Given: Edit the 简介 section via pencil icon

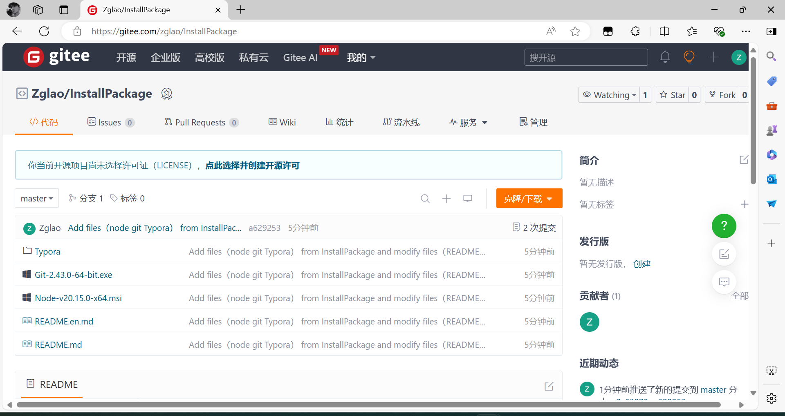Looking at the screenshot, I should click(x=744, y=160).
